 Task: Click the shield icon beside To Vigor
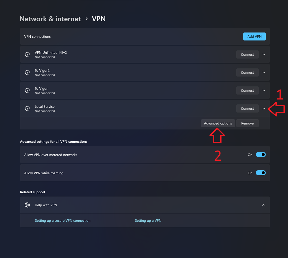(x=27, y=90)
